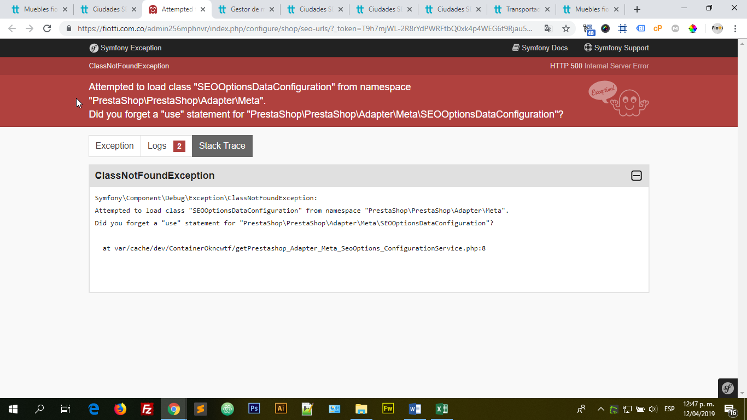Reload the current page
This screenshot has width=747, height=420.
47,28
